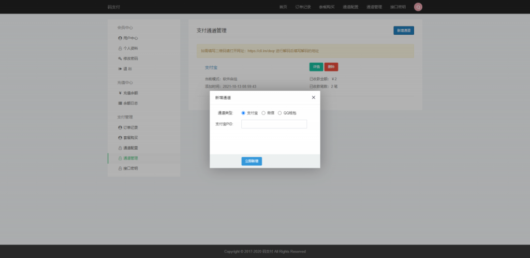Click the 用户中心 sidebar icon

[x=120, y=38]
